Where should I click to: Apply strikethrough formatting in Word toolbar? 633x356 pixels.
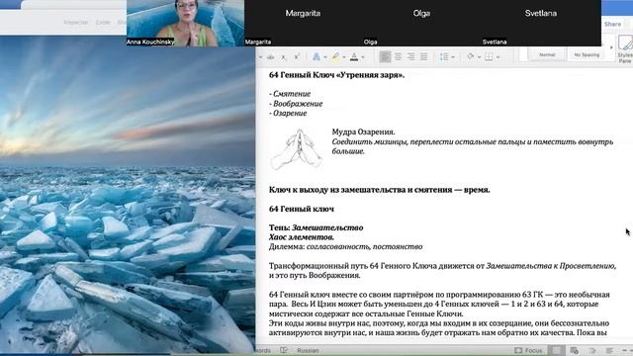pyautogui.click(x=270, y=57)
